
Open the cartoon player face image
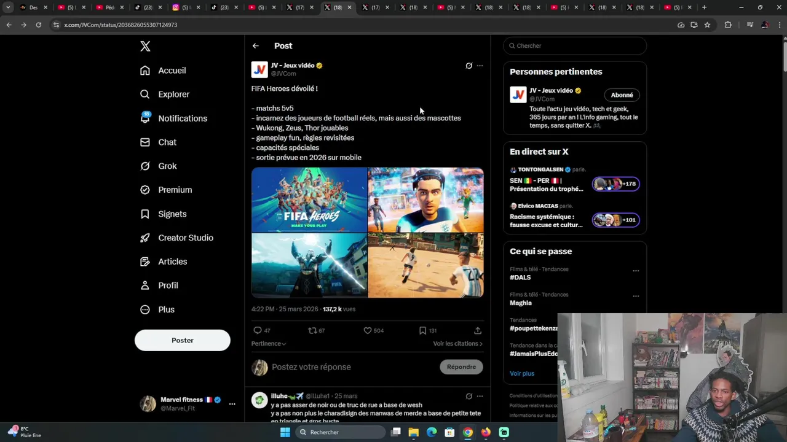click(425, 200)
